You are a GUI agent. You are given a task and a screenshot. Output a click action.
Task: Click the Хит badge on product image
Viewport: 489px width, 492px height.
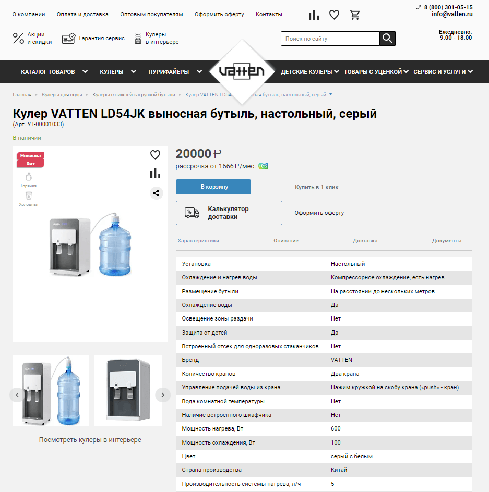30,163
